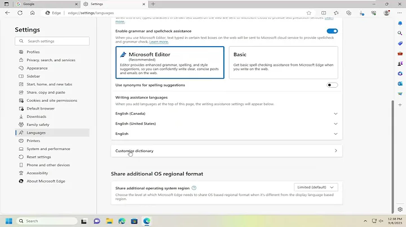Screen dimensions: 406x227
Task: Open File Explorer from the taskbar
Action: [109, 221]
